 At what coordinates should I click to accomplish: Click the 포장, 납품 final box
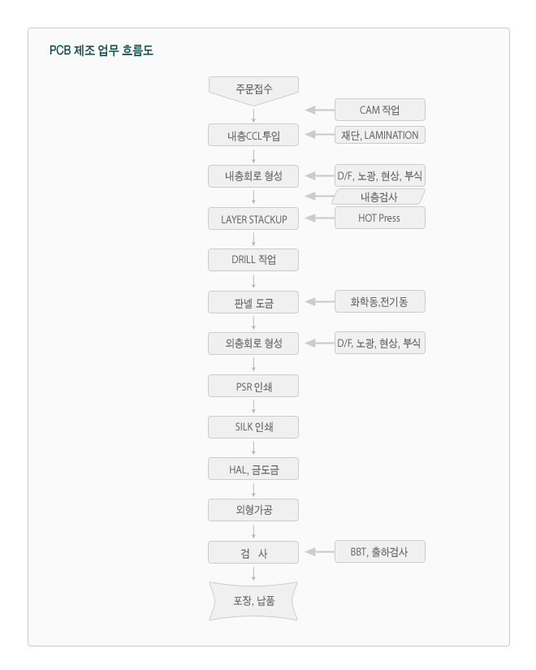253,601
